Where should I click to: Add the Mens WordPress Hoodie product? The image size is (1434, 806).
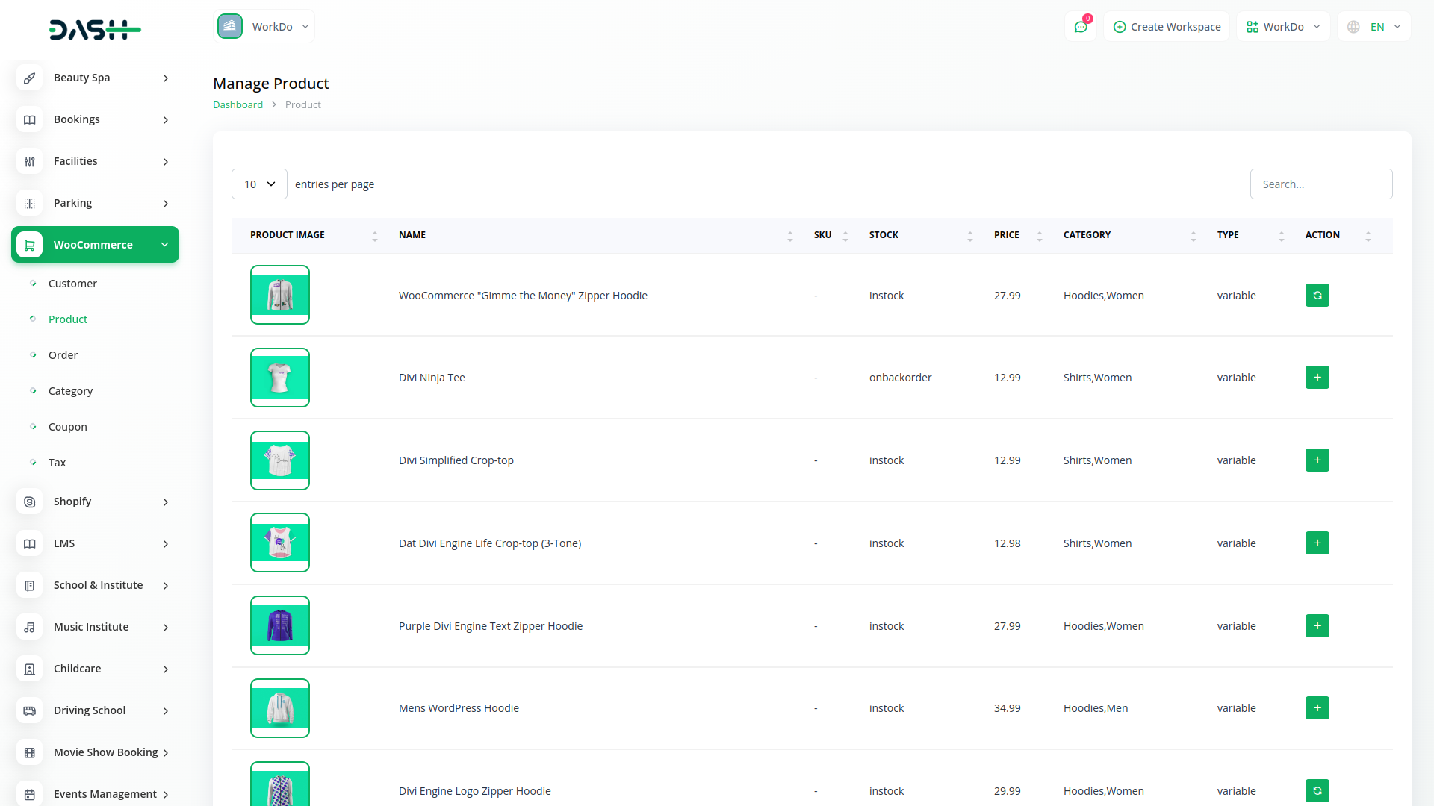(x=1317, y=707)
